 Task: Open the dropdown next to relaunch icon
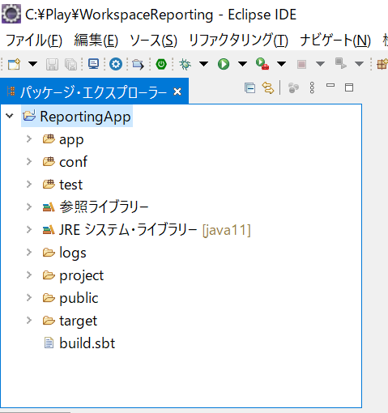tap(359, 64)
